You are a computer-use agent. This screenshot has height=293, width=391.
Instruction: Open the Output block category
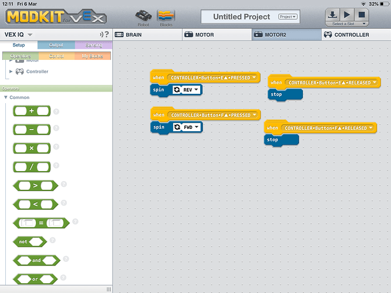click(56, 45)
